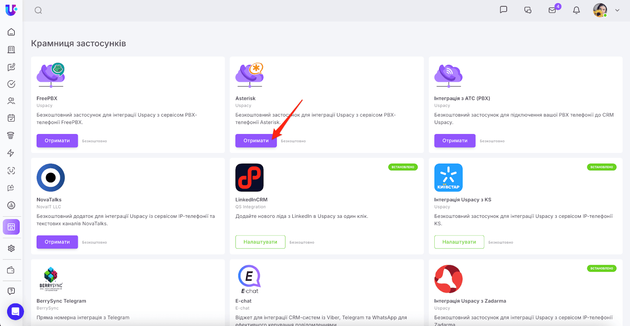This screenshot has height=326, width=630.
Task: Click Отримати button for FreePBX
Action: pyautogui.click(x=57, y=141)
